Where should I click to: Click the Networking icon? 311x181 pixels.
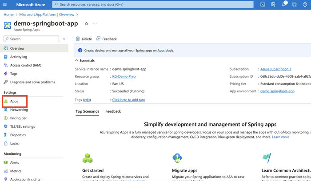(6, 110)
